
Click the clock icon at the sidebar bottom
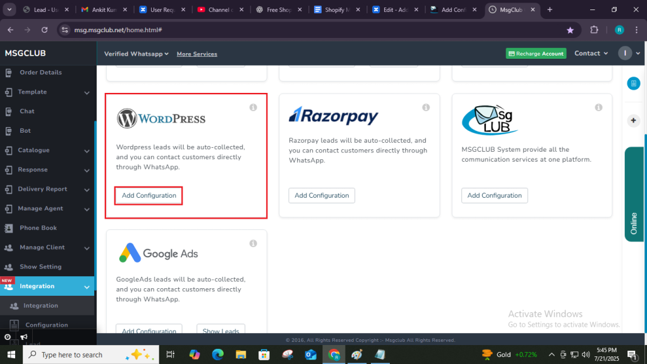(8, 337)
